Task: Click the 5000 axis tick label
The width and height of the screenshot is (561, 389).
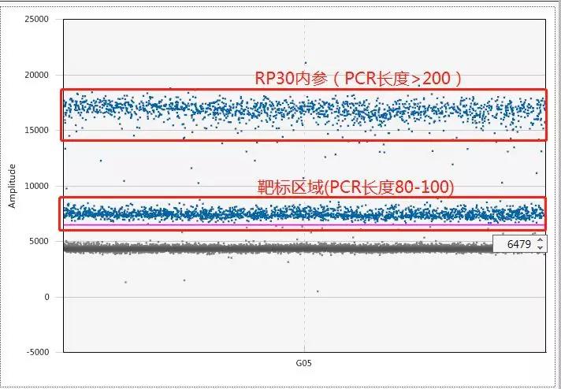Action: click(x=39, y=241)
